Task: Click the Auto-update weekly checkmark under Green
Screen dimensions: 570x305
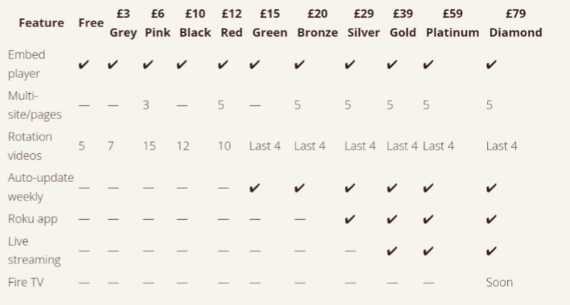Action: point(255,188)
